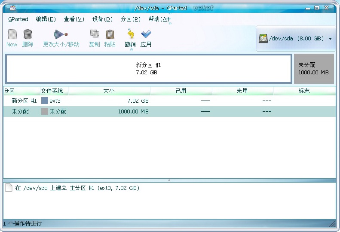Image resolution: width=340 pixels, height=232 pixels.
Task: Select the Resize/Move (更改大小/移动) tool icon
Action: point(61,34)
